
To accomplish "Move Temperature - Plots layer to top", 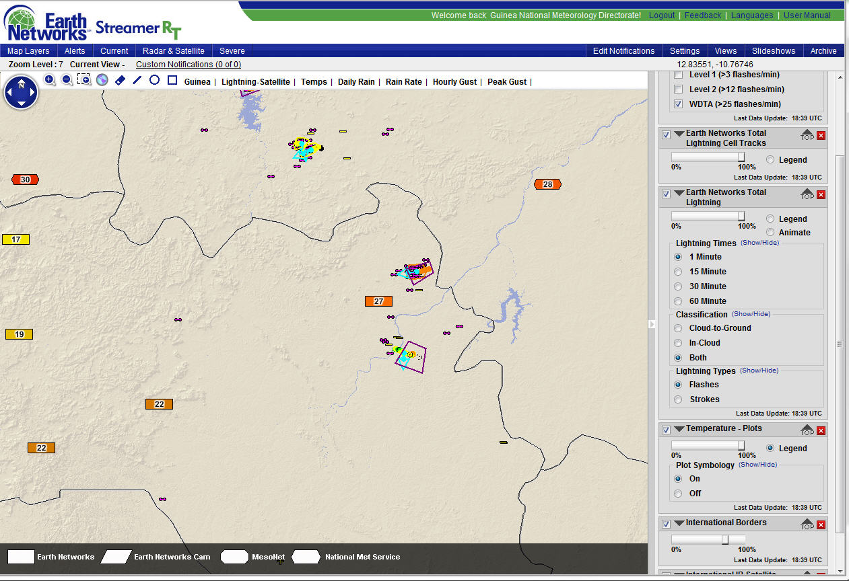I will [x=807, y=430].
